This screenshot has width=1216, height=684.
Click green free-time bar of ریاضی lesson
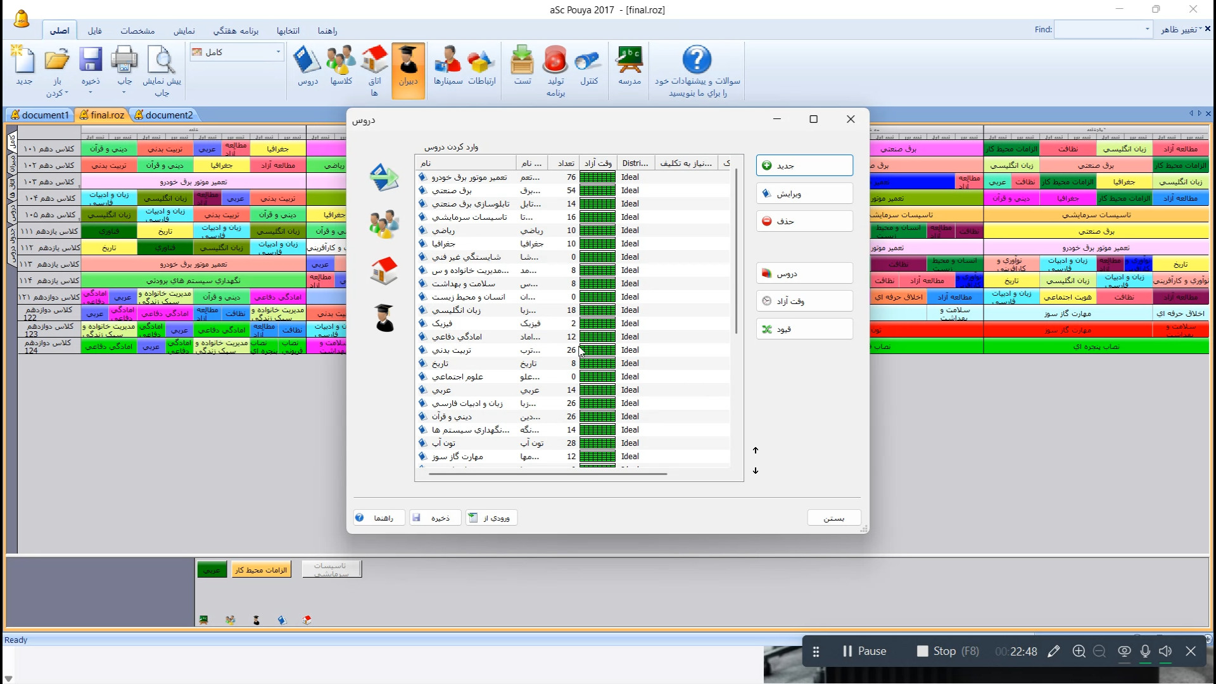click(x=597, y=231)
